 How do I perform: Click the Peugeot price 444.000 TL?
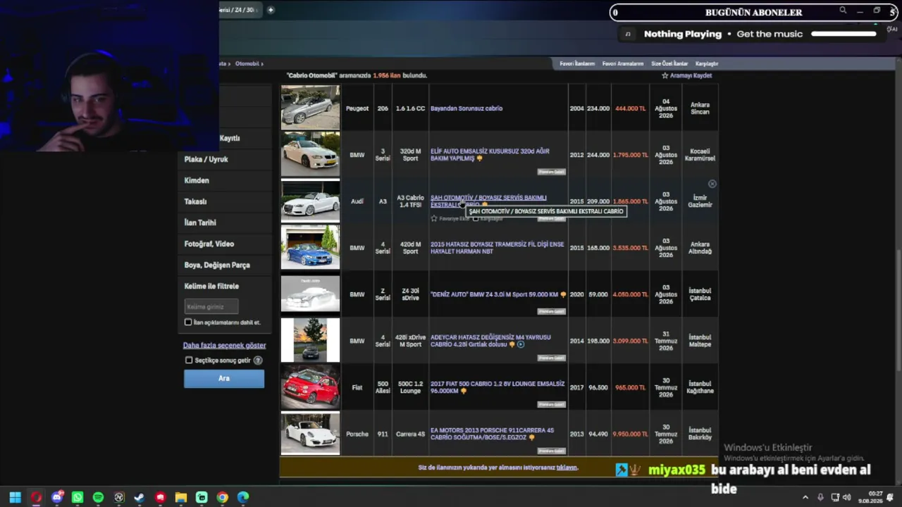pos(630,108)
